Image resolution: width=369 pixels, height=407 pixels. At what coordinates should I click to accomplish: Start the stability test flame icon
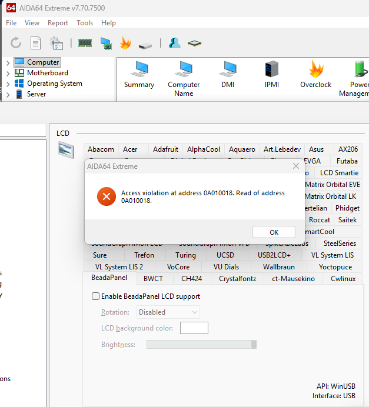point(125,43)
